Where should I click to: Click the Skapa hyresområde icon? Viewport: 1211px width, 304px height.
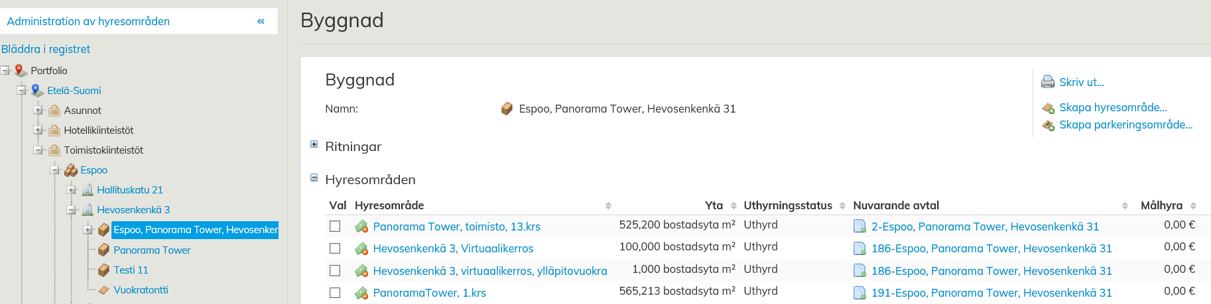1048,108
